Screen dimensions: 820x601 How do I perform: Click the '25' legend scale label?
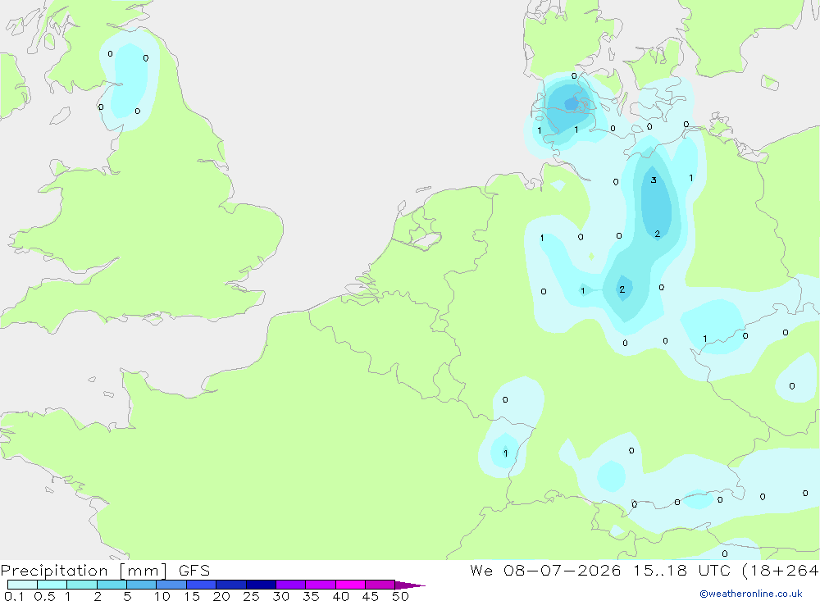(x=252, y=596)
